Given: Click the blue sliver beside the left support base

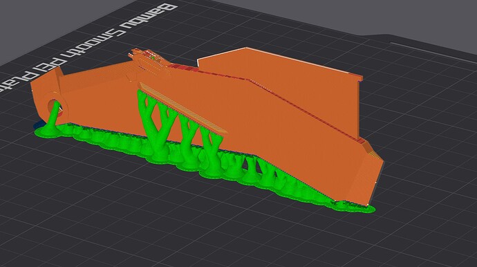Looking at the screenshot, I should 38,125.
